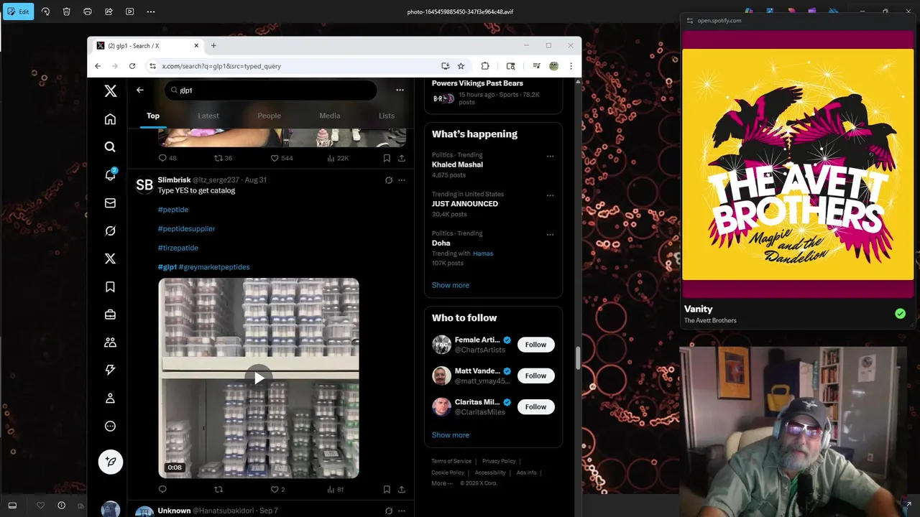Like the post with 544 likes
The image size is (920, 517).
(281, 158)
